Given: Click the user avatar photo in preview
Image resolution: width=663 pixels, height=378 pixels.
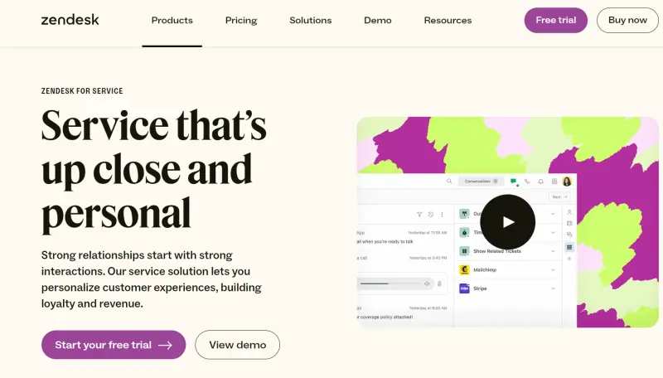Looking at the screenshot, I should (x=567, y=182).
